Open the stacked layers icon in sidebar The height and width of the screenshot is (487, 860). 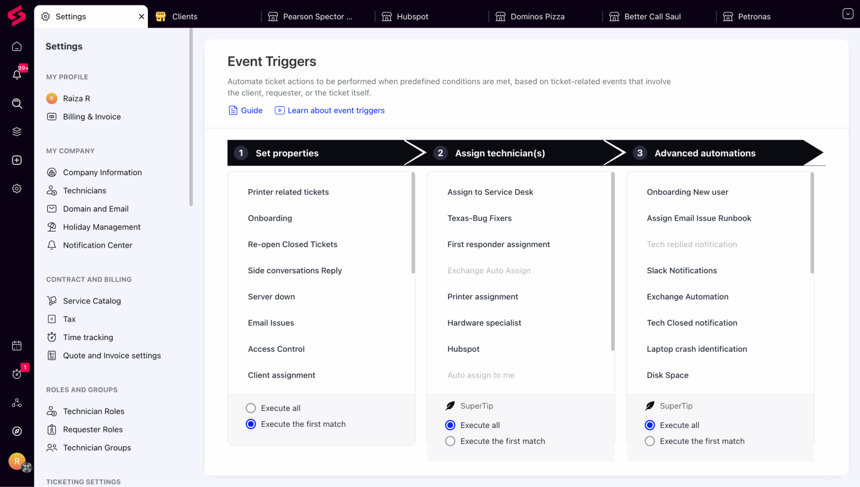click(17, 132)
